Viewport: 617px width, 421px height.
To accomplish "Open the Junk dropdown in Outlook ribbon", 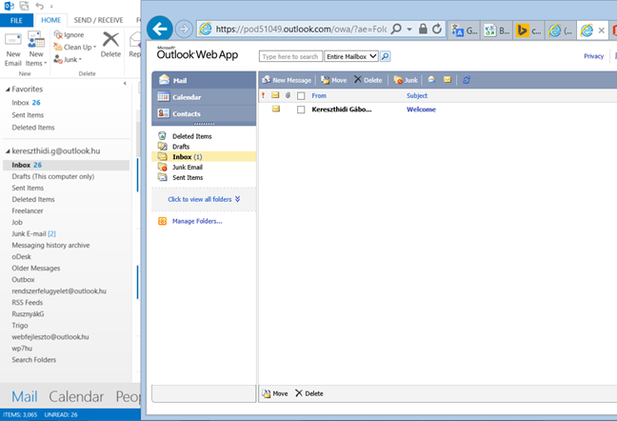I will pos(68,59).
